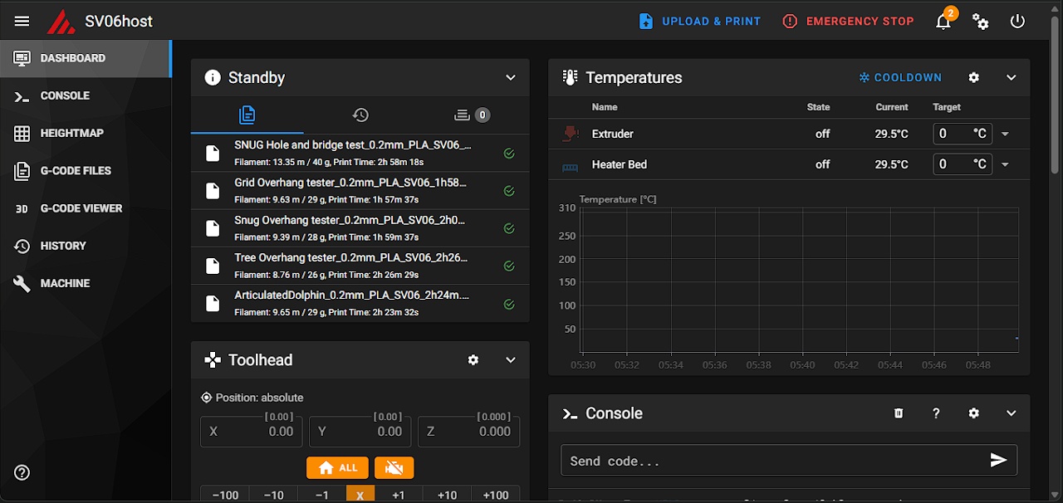The height and width of the screenshot is (503, 1063).
Task: Select Snug Overhang tester file name
Action: pos(350,220)
